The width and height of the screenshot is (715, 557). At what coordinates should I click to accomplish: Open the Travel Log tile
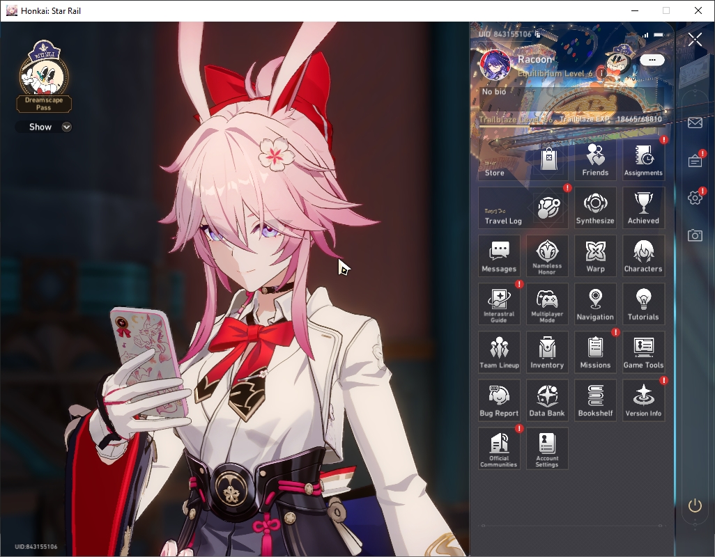pyautogui.click(x=523, y=207)
